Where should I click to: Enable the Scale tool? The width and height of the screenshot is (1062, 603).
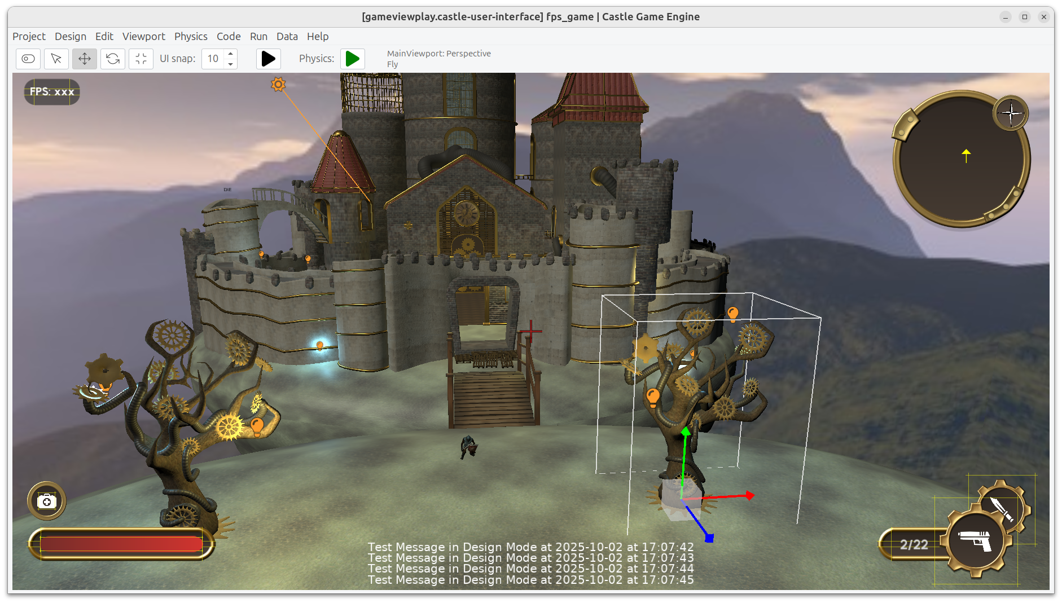tap(141, 59)
